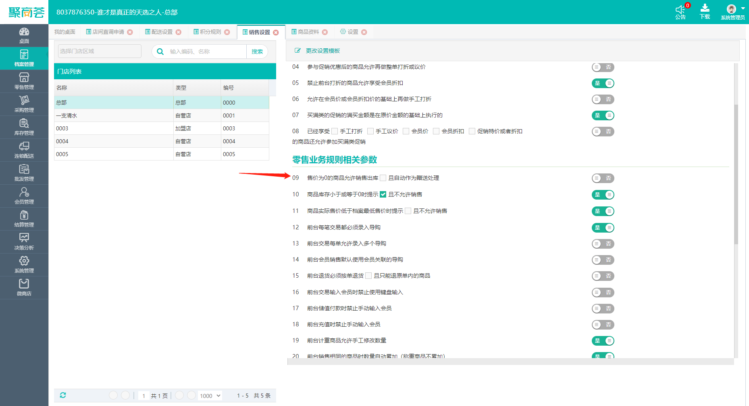Check 促销特价或者折扣 checkbox

[472, 131]
